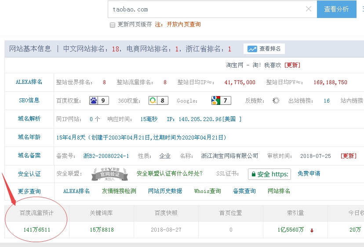Image resolution: width=364 pixels, height=247 pixels.
Task: Click the 开放内页查询 note text
Action: [x=184, y=24]
